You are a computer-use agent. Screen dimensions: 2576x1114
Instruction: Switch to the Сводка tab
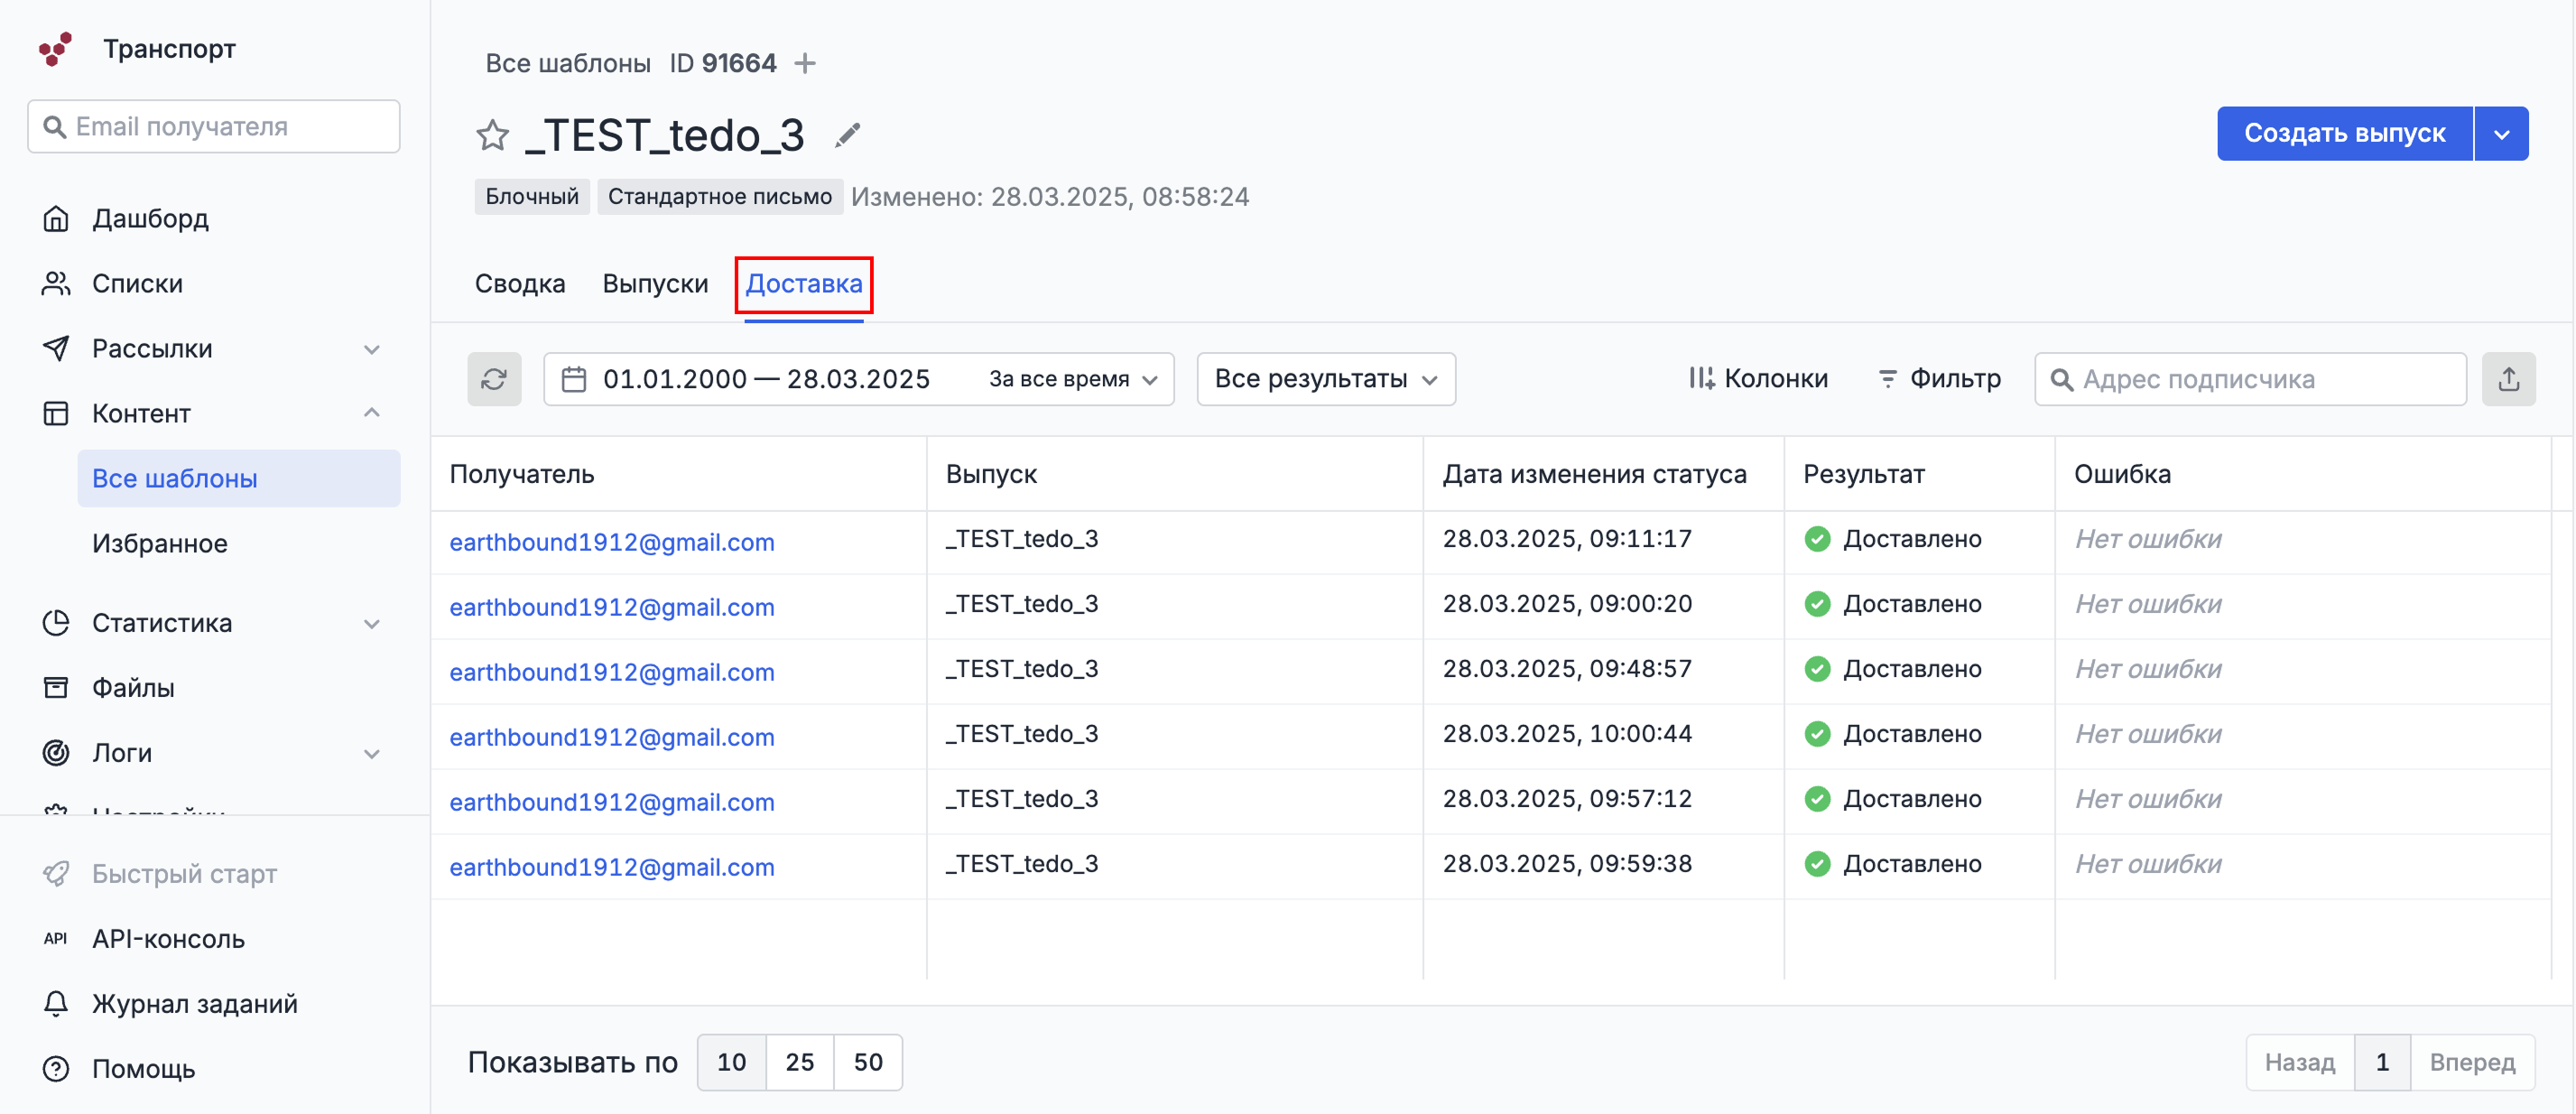pos(519,284)
